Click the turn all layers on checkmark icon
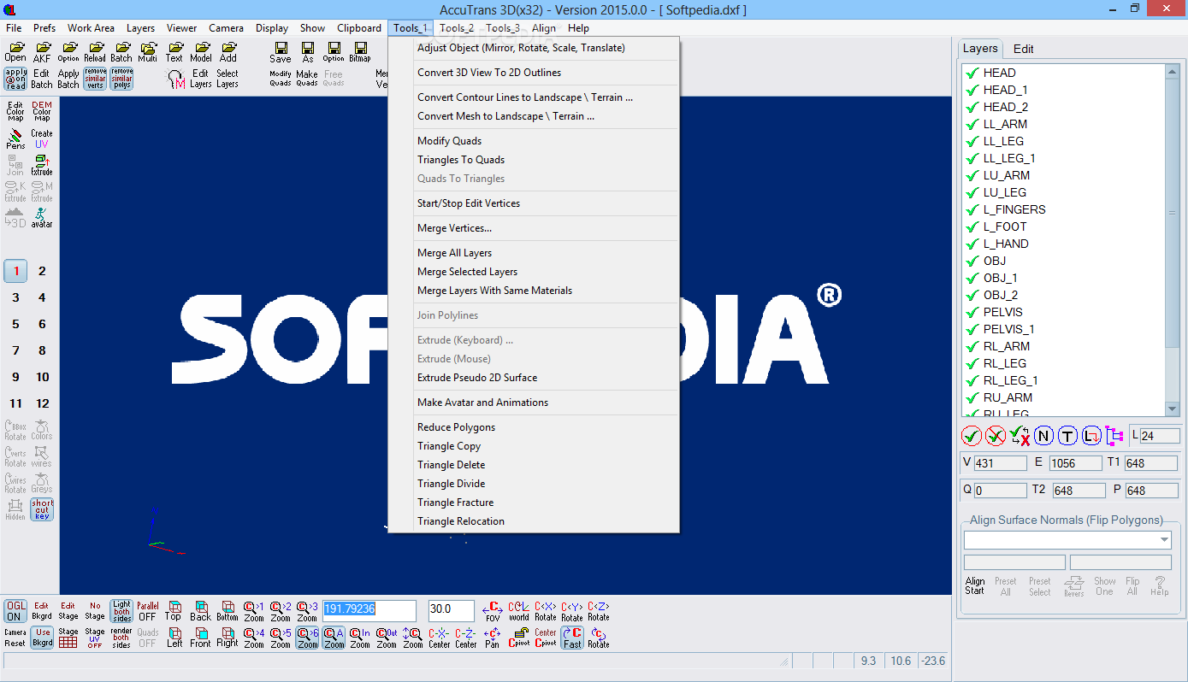Image resolution: width=1188 pixels, height=682 pixels. pos(972,436)
